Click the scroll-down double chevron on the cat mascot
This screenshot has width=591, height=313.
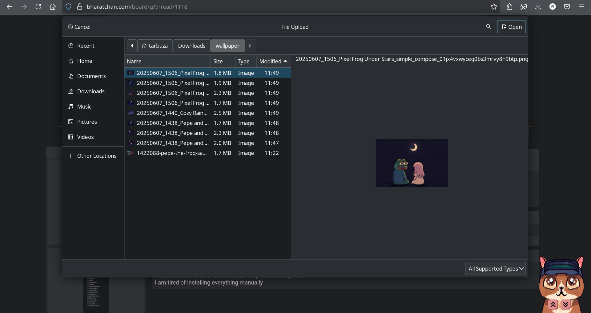(565, 304)
